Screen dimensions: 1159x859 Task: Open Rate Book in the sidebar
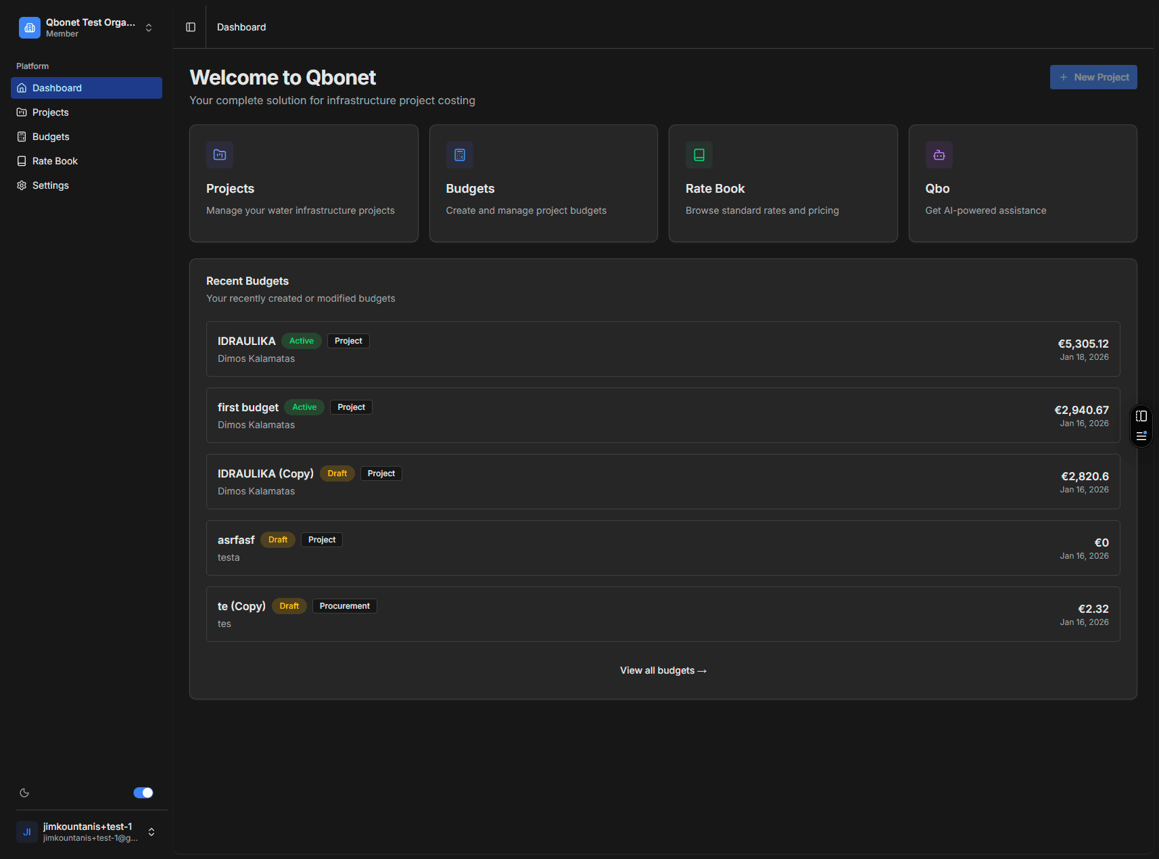point(87,161)
